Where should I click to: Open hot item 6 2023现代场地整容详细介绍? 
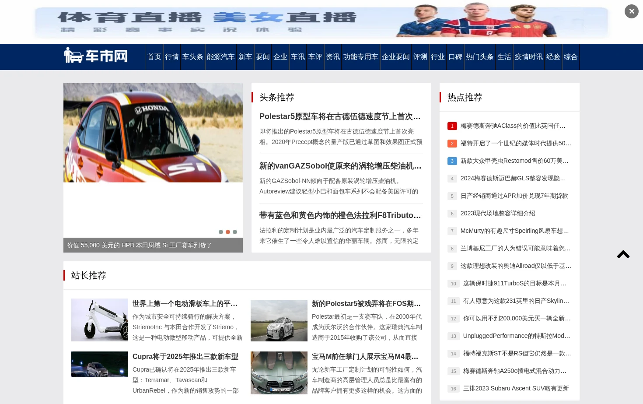point(498,213)
